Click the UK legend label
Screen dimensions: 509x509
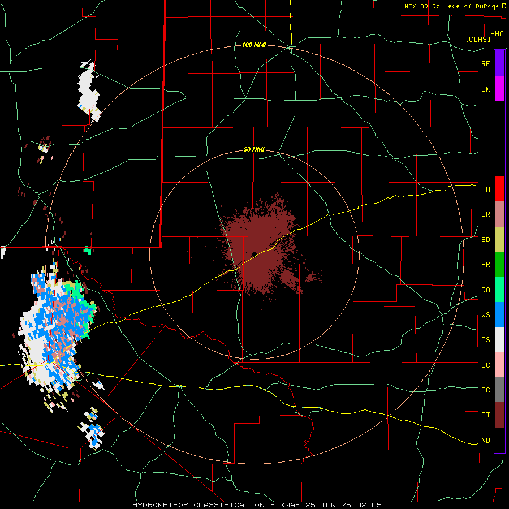point(485,89)
